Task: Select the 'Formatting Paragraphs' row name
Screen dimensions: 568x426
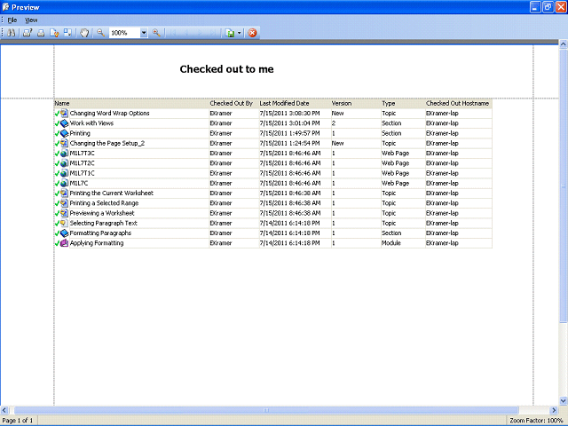Action: click(x=100, y=233)
